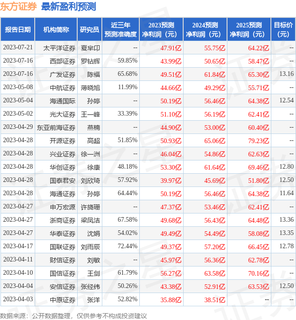
Task: Click the 东方证券 title text
Action: pyautogui.click(x=18, y=6)
